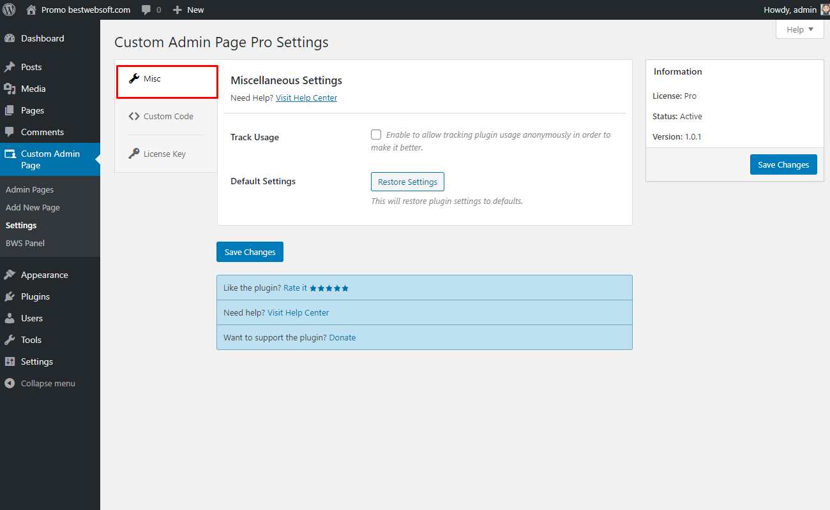Click the Rate it link
The width and height of the screenshot is (830, 510).
point(295,288)
